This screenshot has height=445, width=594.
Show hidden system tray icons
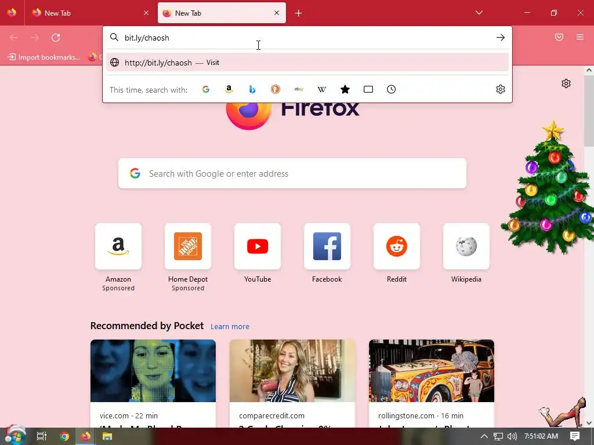click(484, 436)
